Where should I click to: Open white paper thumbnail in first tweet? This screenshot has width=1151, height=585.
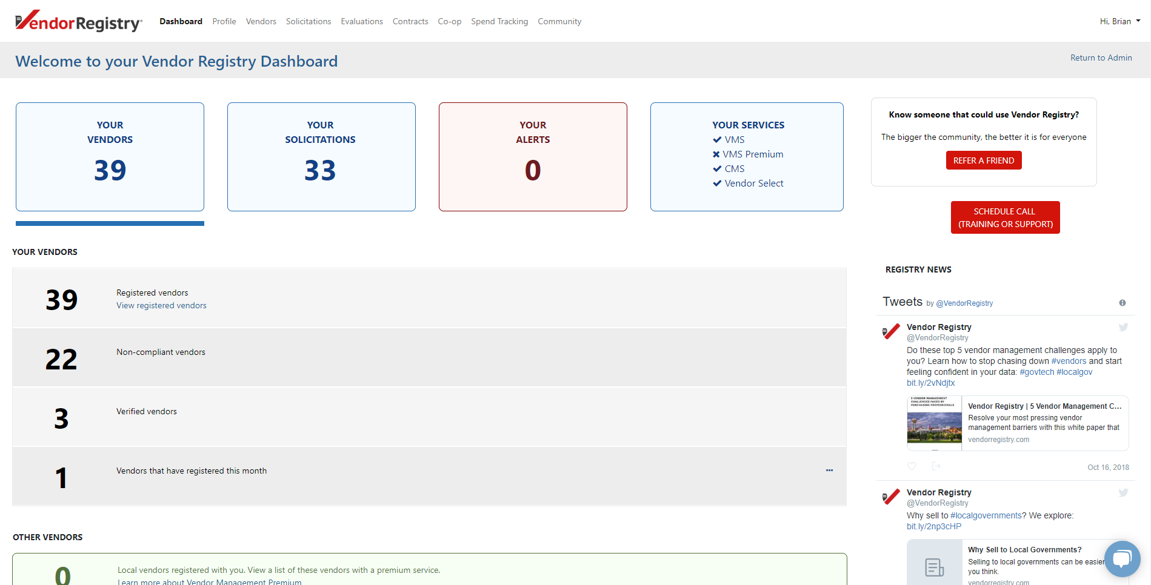934,423
